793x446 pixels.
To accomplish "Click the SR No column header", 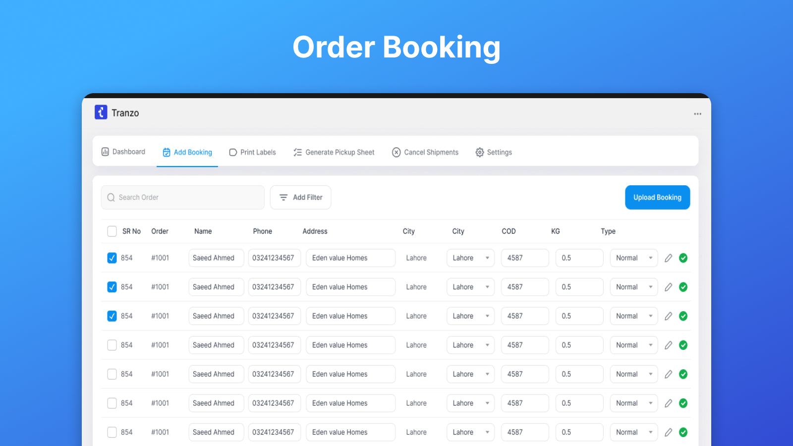I will click(131, 231).
